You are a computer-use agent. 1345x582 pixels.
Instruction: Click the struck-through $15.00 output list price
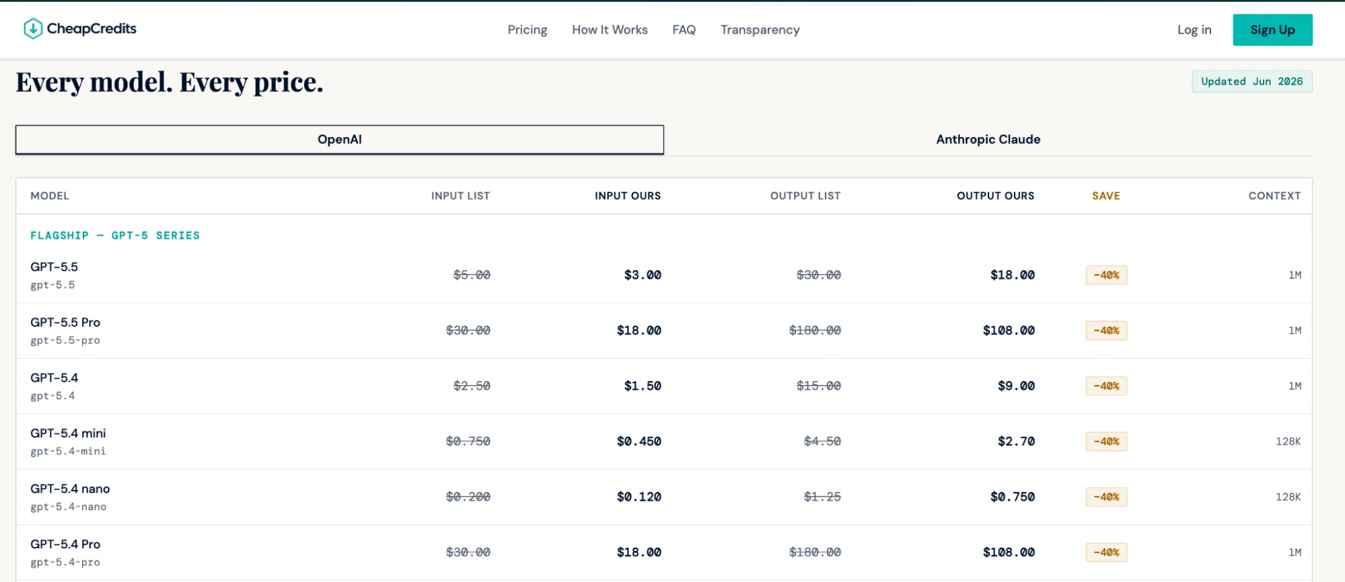819,386
